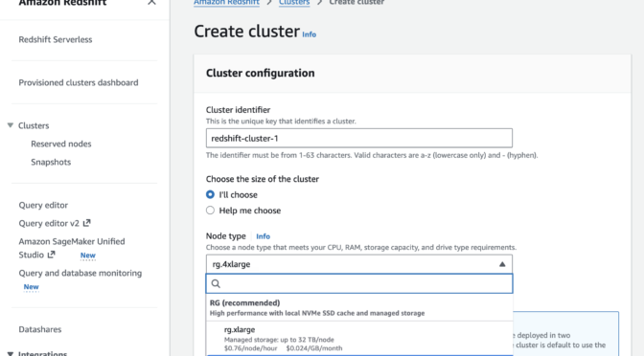The width and height of the screenshot is (644, 356).
Task: Click search magnifier icon in dropdown
Action: (x=216, y=283)
